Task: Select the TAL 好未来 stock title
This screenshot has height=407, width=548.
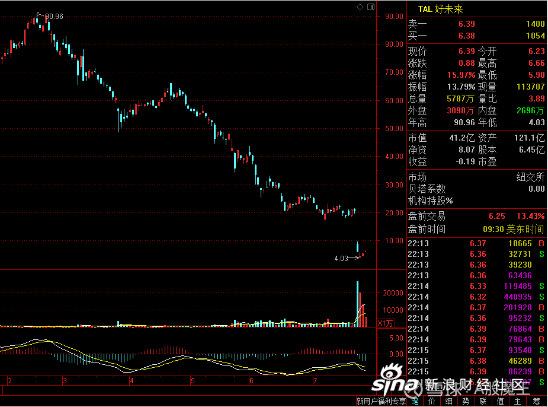Action: [440, 9]
